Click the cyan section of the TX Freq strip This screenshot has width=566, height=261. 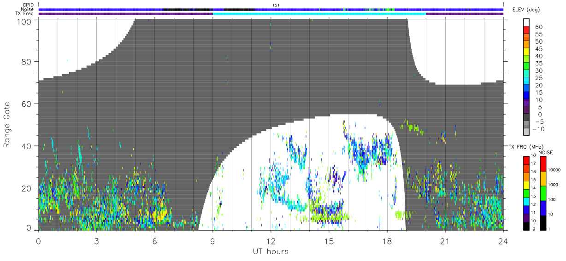click(x=319, y=14)
